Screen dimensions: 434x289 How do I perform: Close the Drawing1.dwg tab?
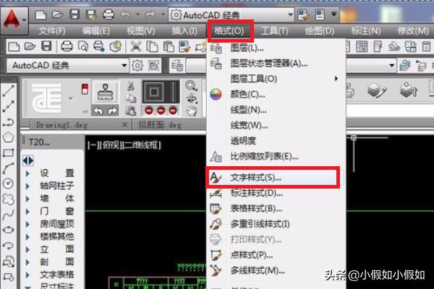[125, 125]
